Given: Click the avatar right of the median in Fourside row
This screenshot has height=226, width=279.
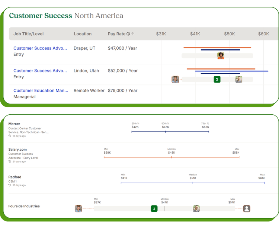Looking at the screenshot, I should (x=196, y=209).
